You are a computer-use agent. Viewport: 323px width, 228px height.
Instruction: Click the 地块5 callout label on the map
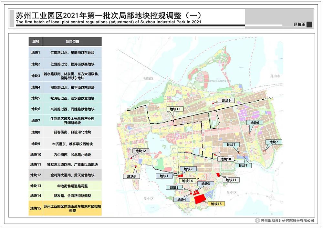pyautogui.click(x=174, y=187)
